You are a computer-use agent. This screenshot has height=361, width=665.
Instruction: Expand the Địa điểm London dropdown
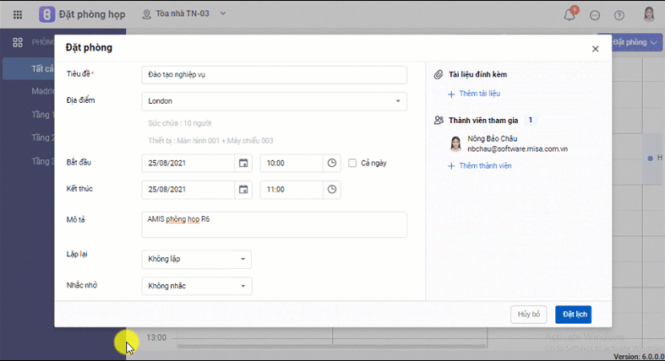(x=398, y=101)
